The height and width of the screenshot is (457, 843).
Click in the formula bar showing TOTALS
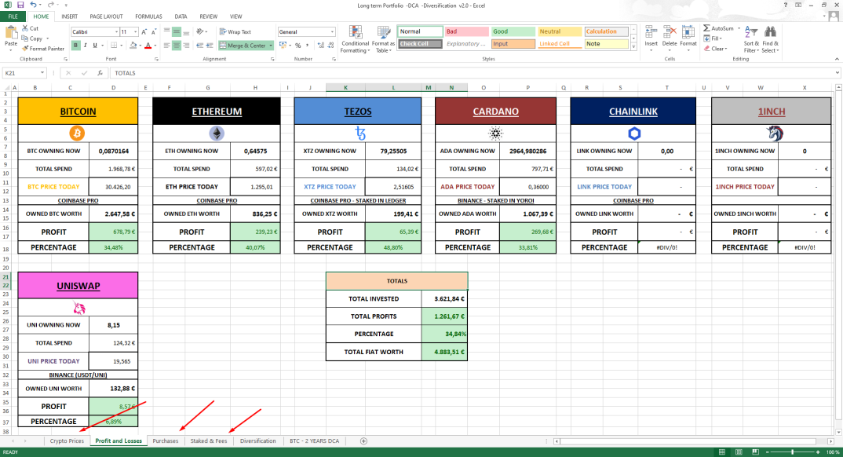473,73
